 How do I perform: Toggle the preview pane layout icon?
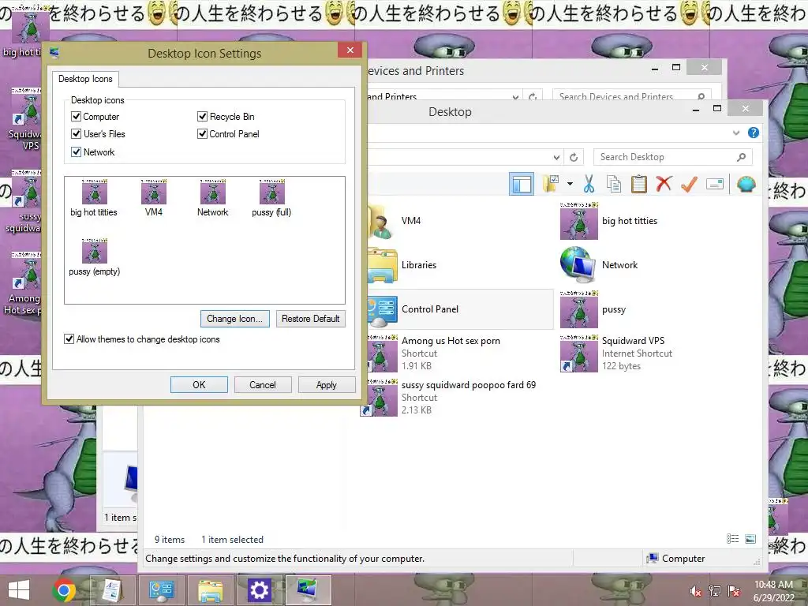tap(522, 184)
